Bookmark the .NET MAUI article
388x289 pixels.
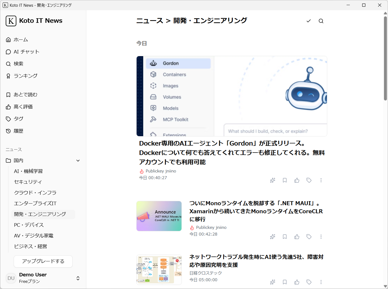(285, 237)
